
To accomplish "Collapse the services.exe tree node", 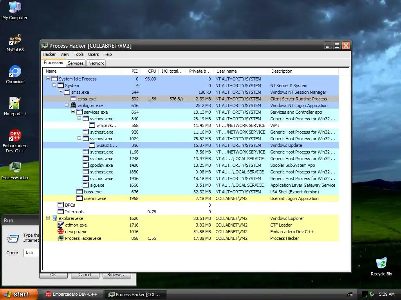I will tap(73, 112).
